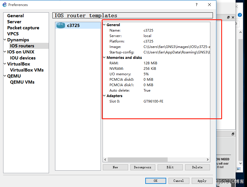247x187 pixels.
Task: Collapse the IOS on UNIX tree section
Action: 5,52
